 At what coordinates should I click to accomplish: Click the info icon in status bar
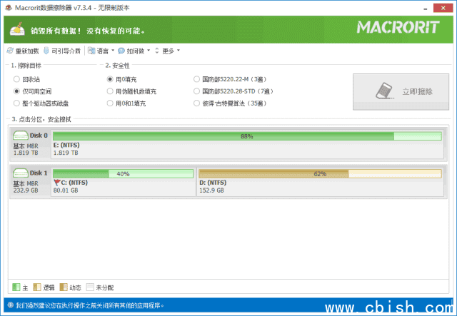8,305
